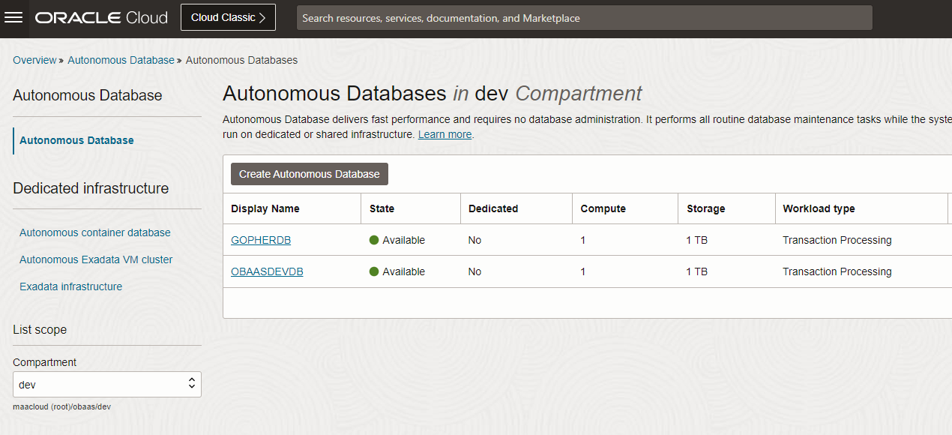Open the OBAASDEVDB database details

tap(267, 271)
